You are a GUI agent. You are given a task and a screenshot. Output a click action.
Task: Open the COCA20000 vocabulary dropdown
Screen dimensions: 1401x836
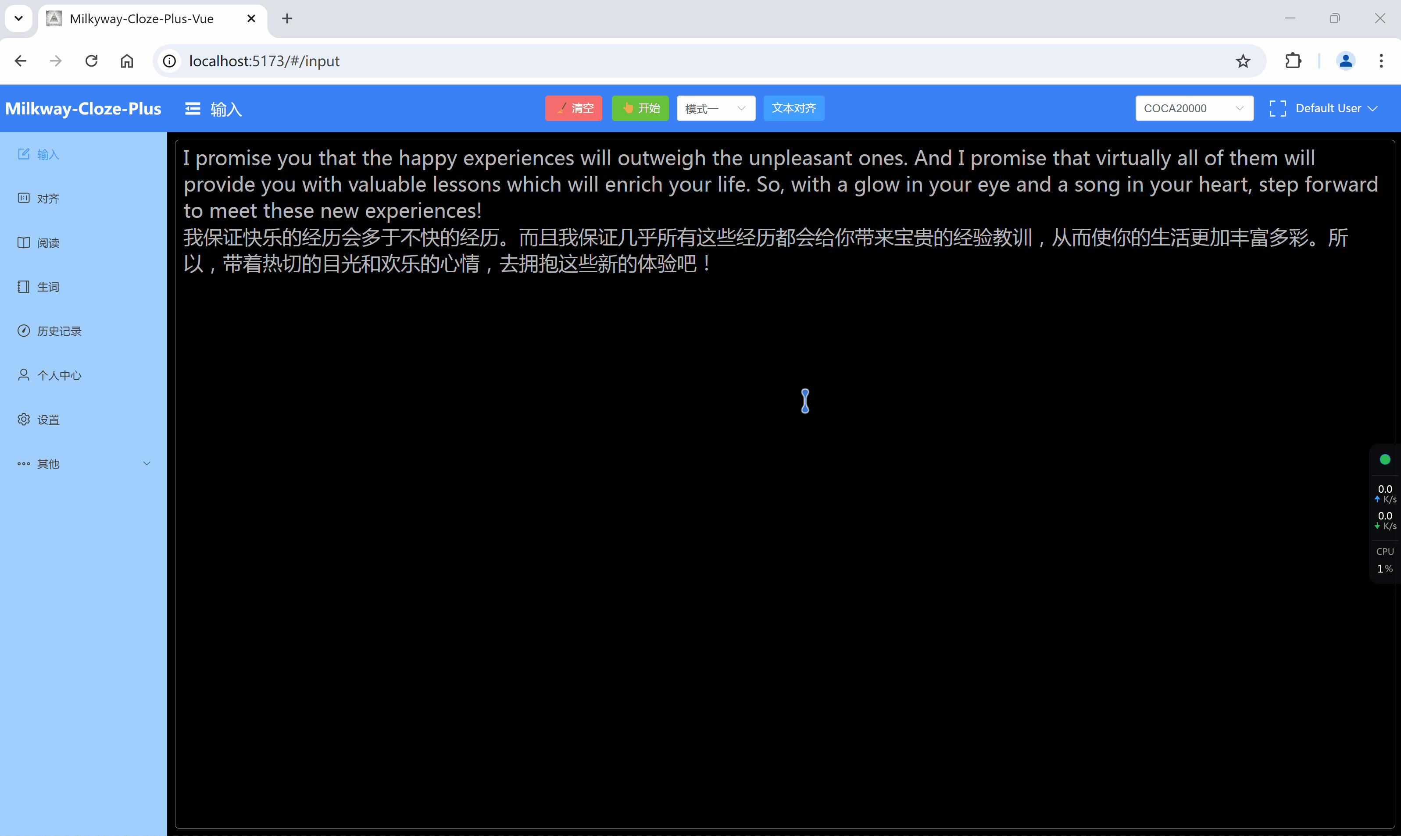coord(1194,108)
